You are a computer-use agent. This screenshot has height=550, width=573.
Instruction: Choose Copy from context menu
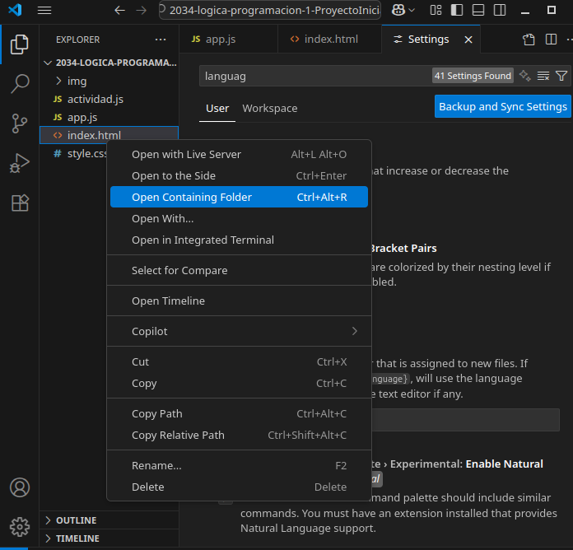pyautogui.click(x=239, y=384)
